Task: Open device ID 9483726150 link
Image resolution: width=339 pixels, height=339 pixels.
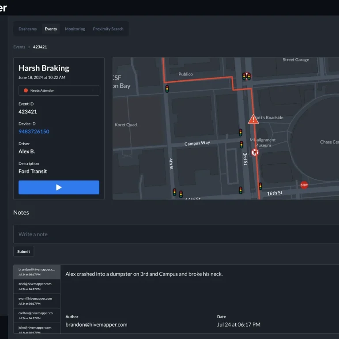Action: pyautogui.click(x=34, y=132)
